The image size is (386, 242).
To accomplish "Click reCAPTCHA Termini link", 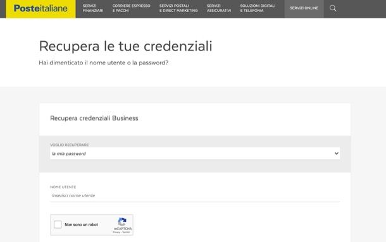I will click(x=126, y=232).
